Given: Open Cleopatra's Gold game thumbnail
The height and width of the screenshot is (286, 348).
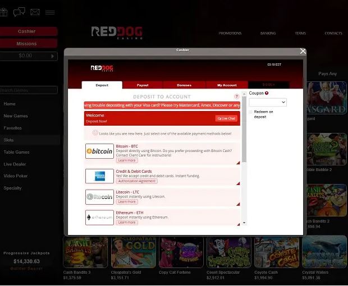Looking at the screenshot, I should (x=134, y=252).
